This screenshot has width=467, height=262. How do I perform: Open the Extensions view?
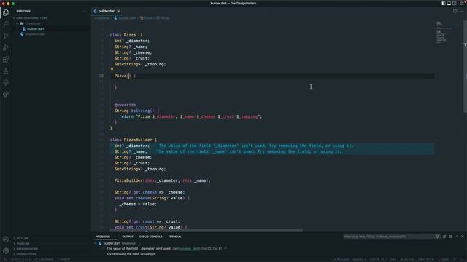point(6,60)
